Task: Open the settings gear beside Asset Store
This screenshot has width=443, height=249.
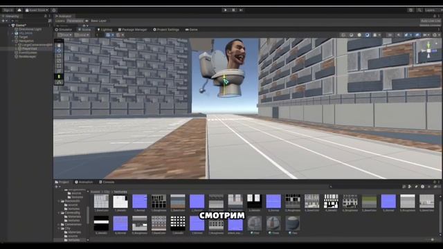Action: (x=54, y=10)
